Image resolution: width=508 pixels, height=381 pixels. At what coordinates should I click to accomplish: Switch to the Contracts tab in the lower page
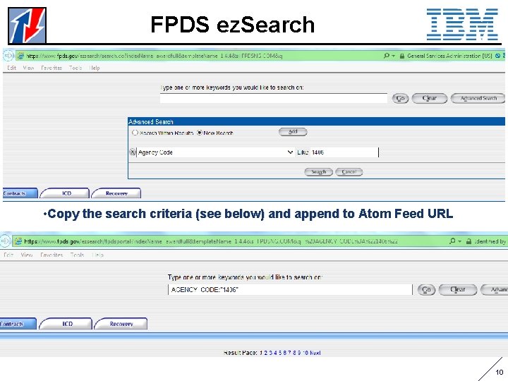coord(18,324)
